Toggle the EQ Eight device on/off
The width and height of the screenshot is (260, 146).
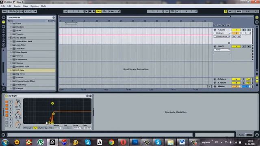pyautogui.click(x=6, y=96)
